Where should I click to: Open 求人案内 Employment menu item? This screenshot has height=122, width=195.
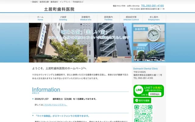pyautogui.click(x=154, y=18)
